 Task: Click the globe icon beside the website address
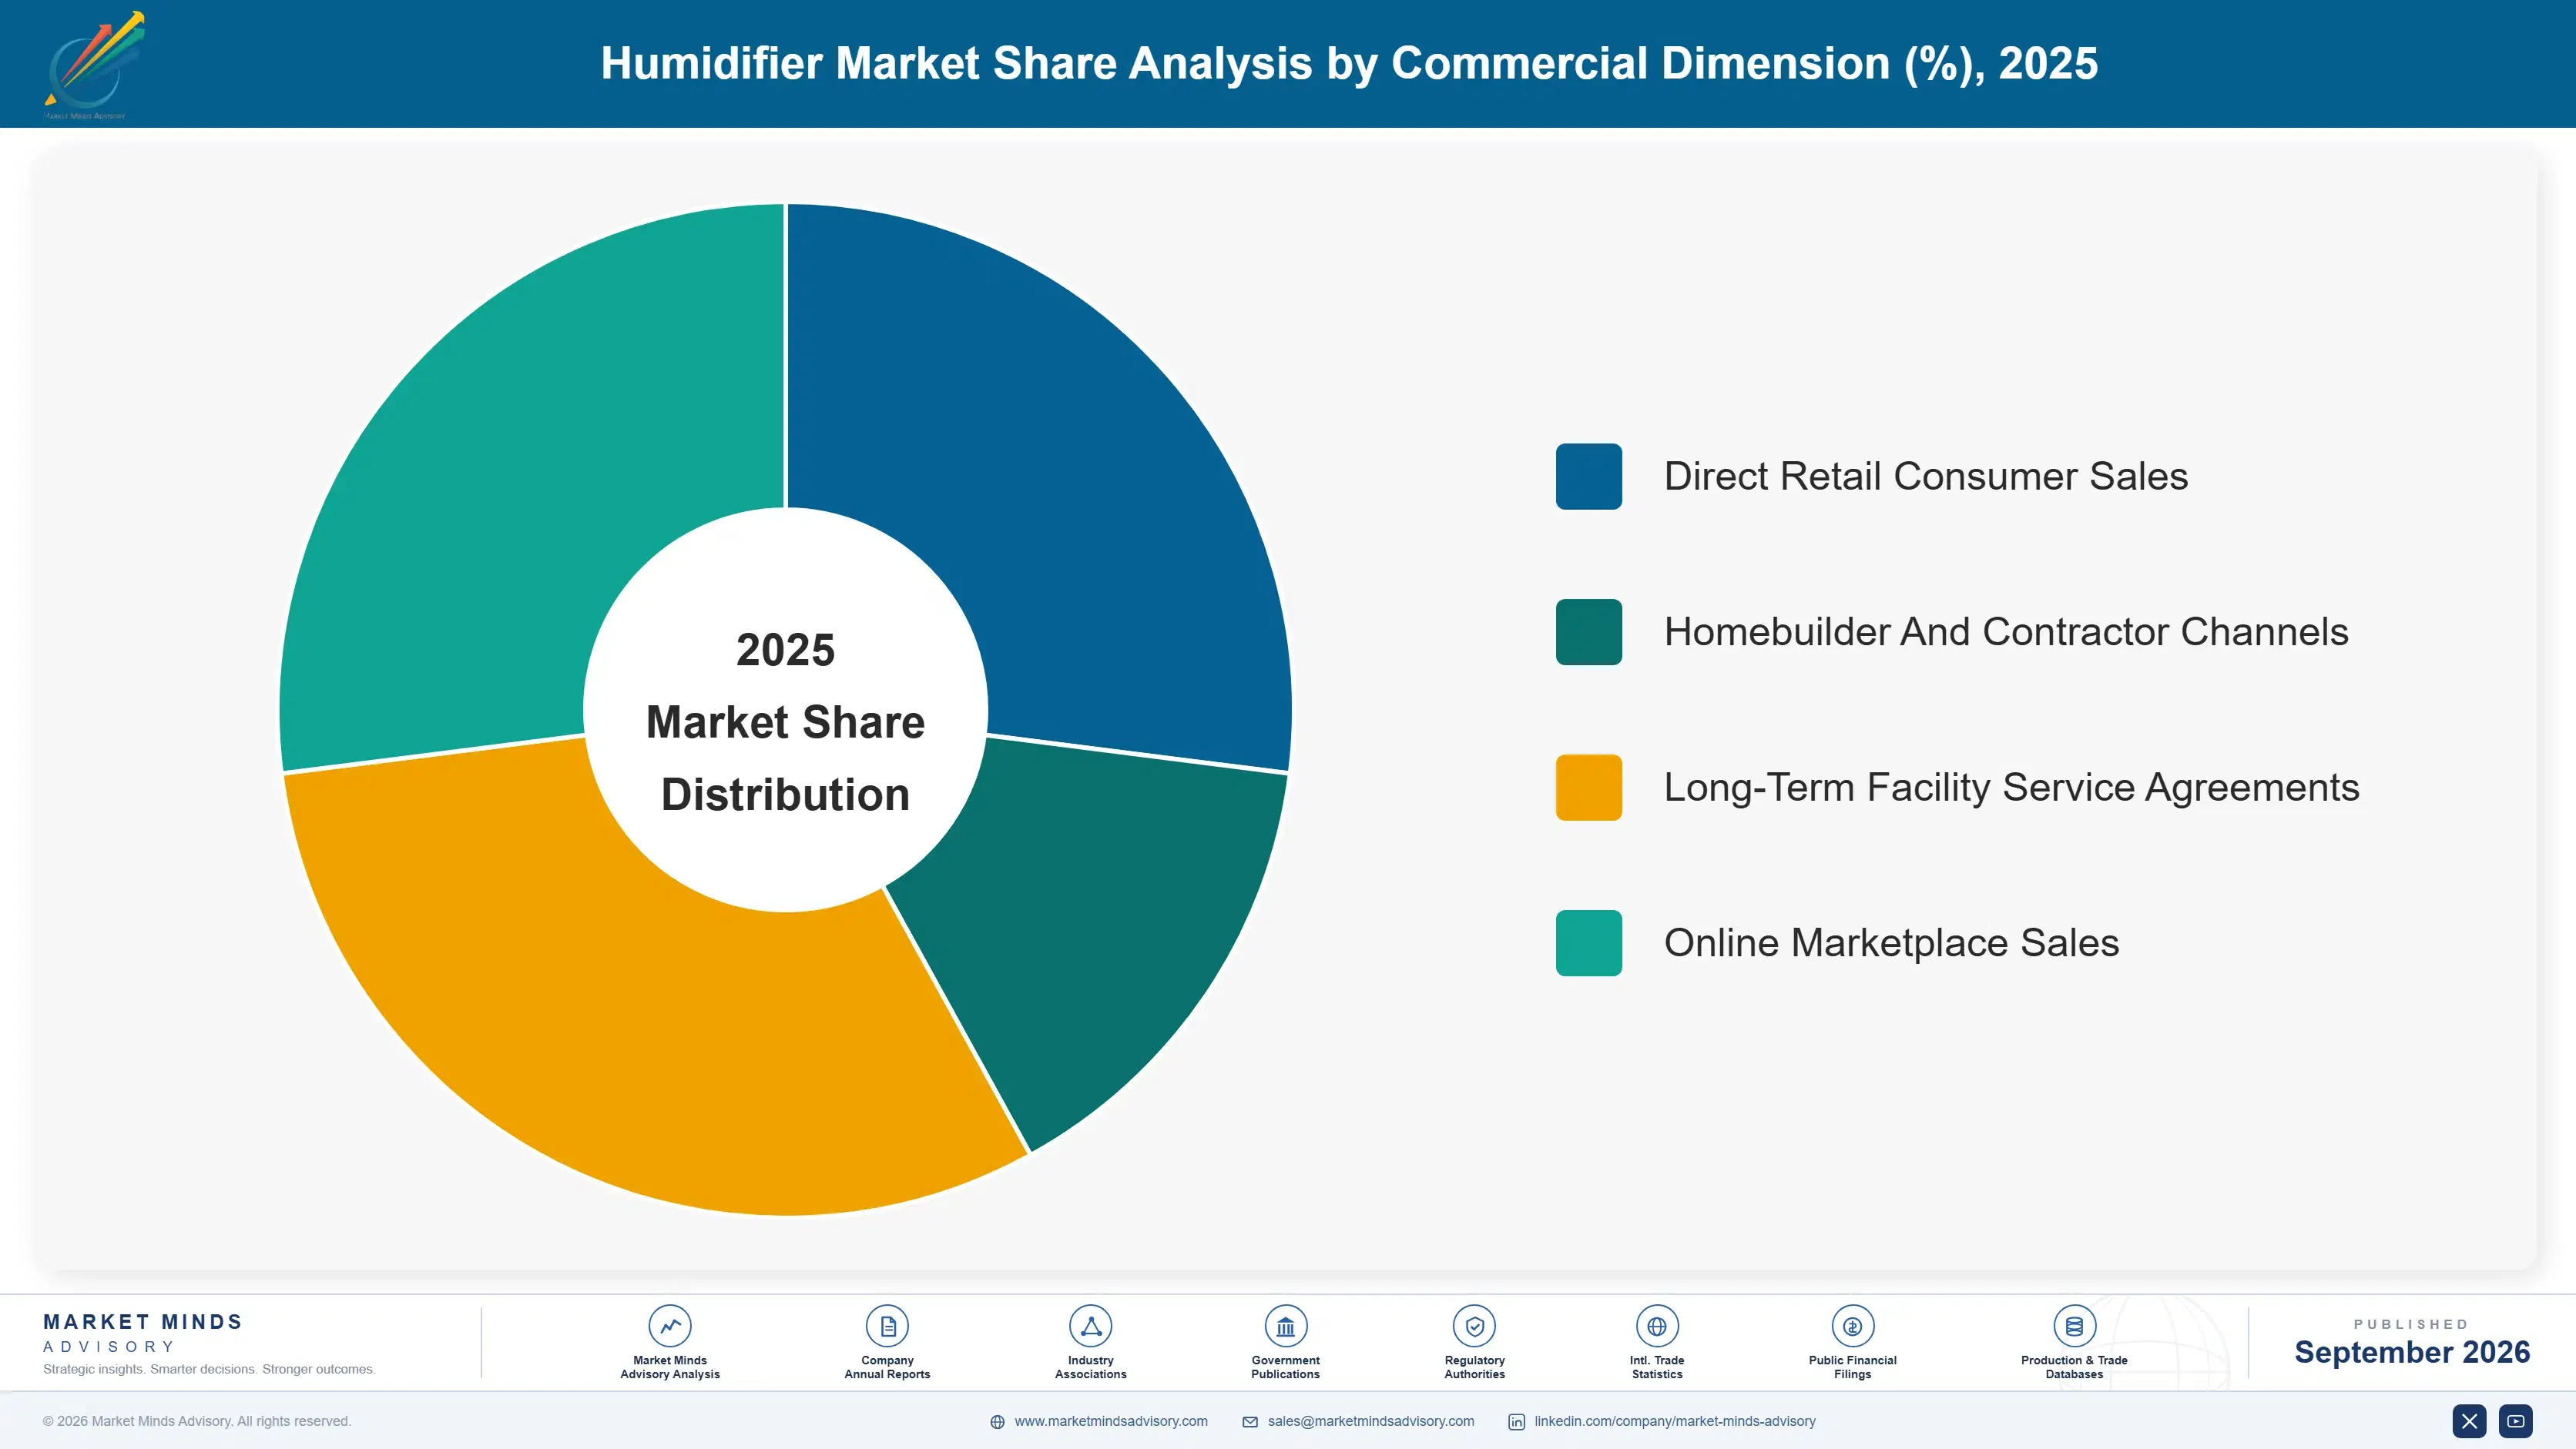click(x=997, y=1422)
